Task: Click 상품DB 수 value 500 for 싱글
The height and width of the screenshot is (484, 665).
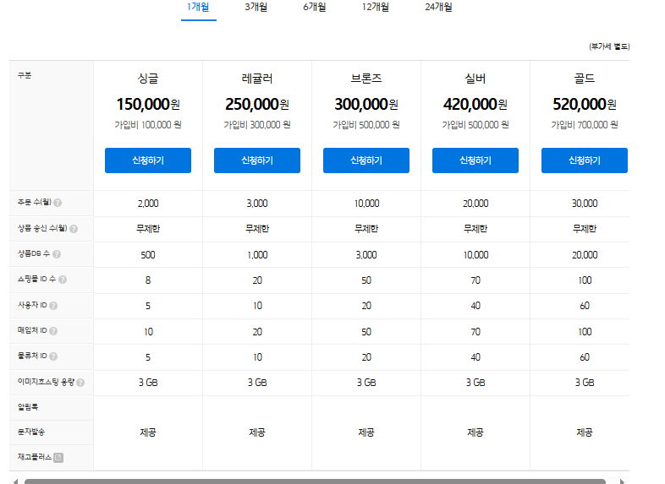Action: 148,255
